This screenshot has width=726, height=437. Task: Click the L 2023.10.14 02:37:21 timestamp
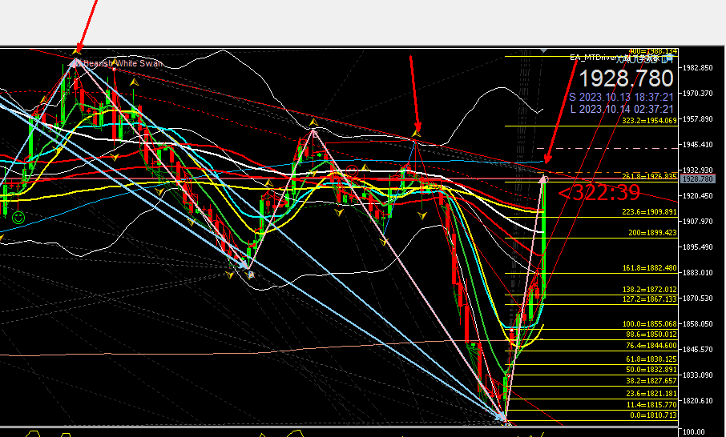621,109
